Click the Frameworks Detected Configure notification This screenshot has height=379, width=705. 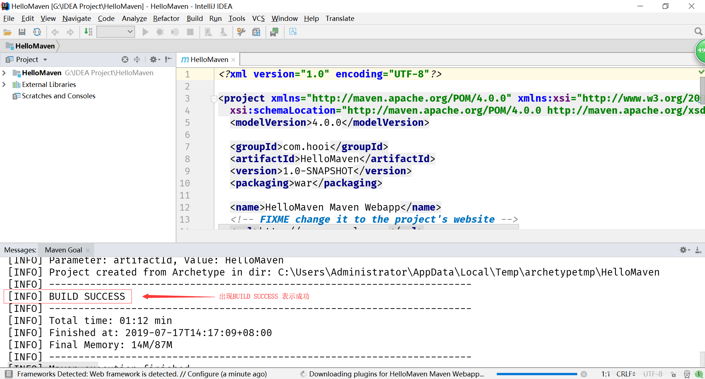[142, 374]
